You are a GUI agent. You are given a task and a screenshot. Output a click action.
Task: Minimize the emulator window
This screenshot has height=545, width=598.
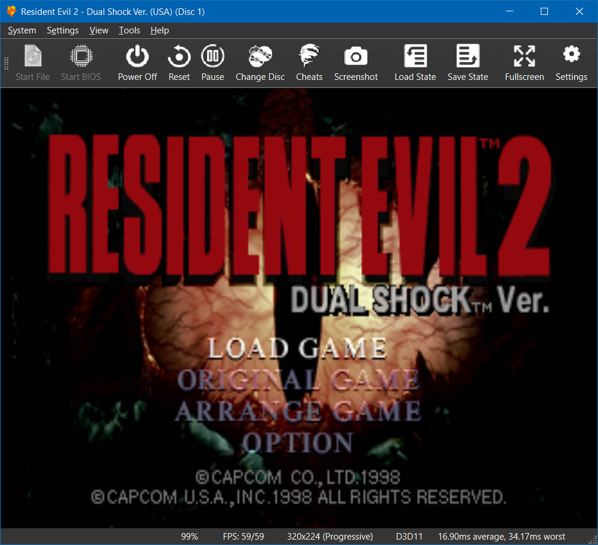510,11
